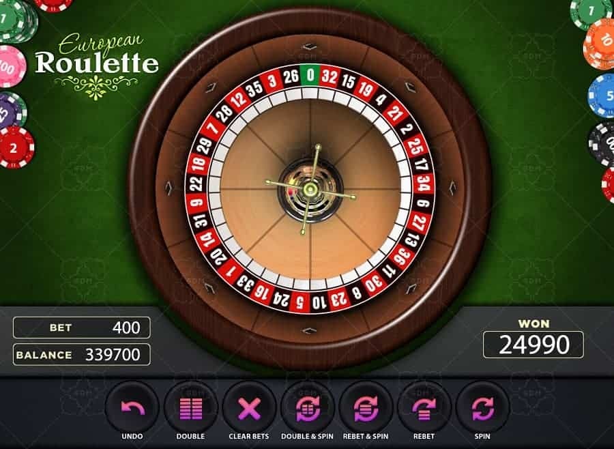Pick the blue 5 chip

tap(602, 96)
